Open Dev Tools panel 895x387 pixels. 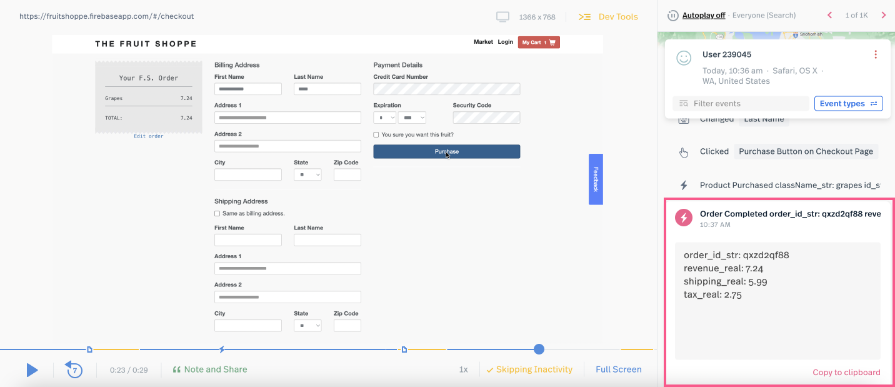[608, 17]
